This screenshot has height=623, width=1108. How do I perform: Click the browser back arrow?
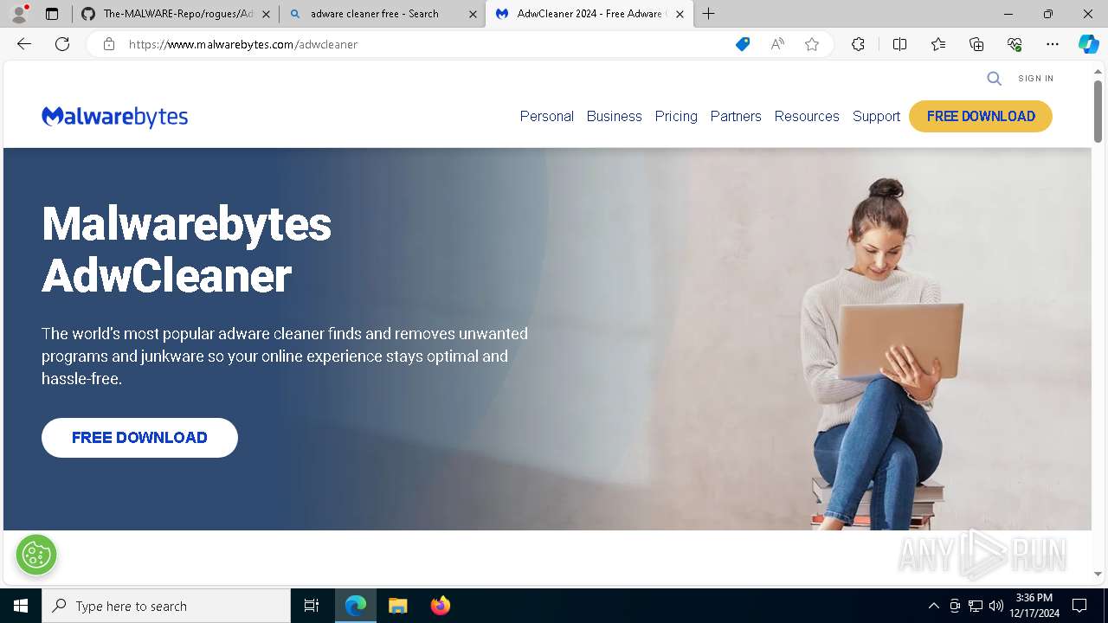pos(24,44)
